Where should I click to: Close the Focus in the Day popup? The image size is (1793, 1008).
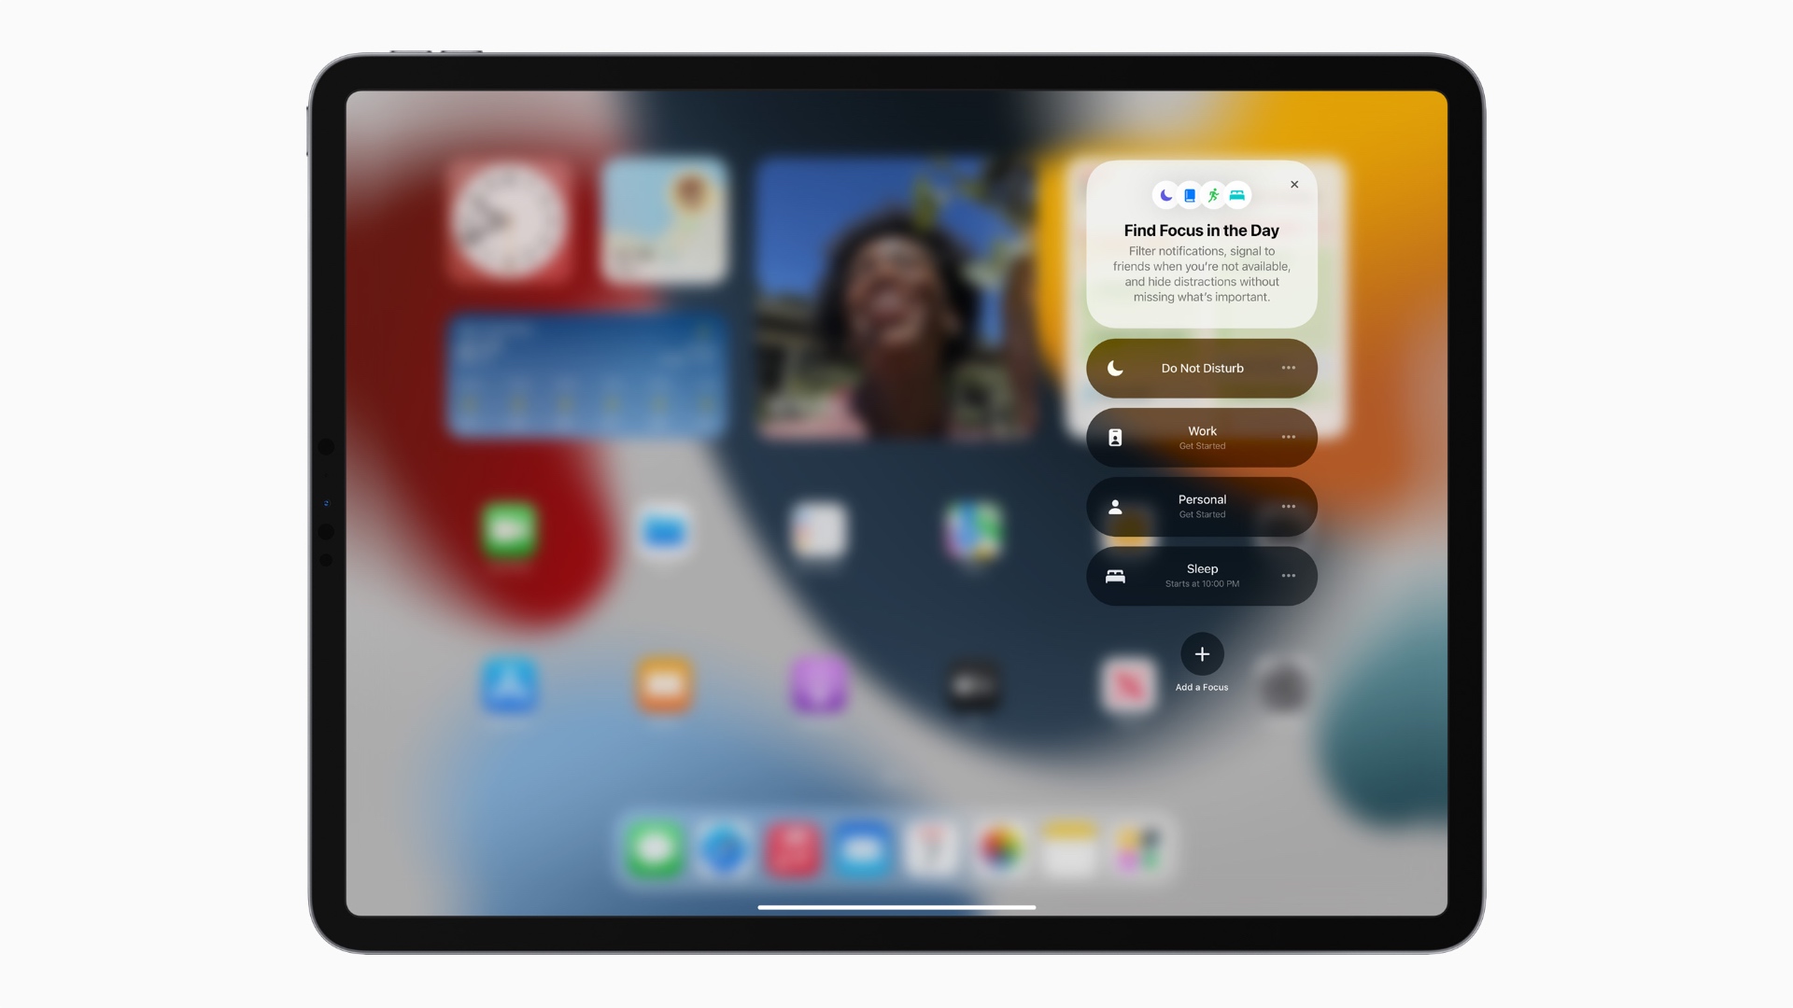1295,185
